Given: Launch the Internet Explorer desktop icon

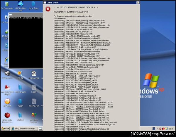Looking at the screenshot, I should coord(6,62).
